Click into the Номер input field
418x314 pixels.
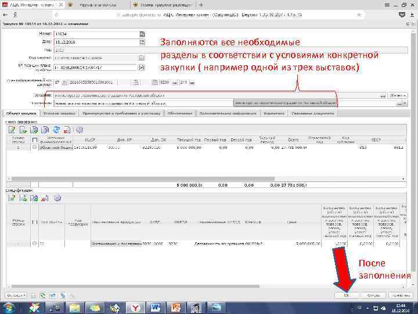coord(96,34)
